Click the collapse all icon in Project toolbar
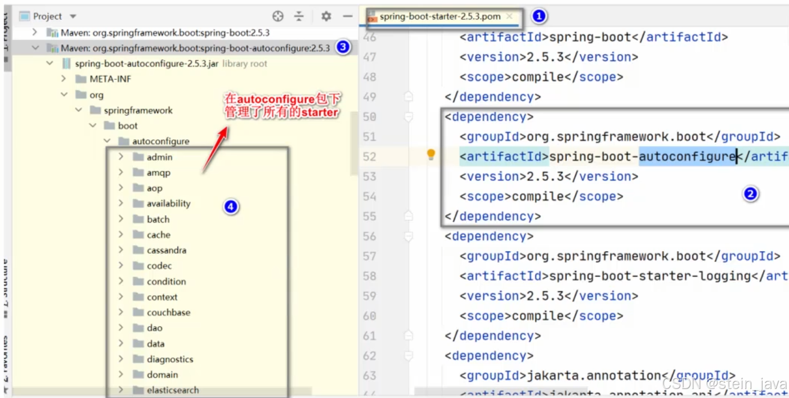The height and width of the screenshot is (398, 789). click(299, 16)
